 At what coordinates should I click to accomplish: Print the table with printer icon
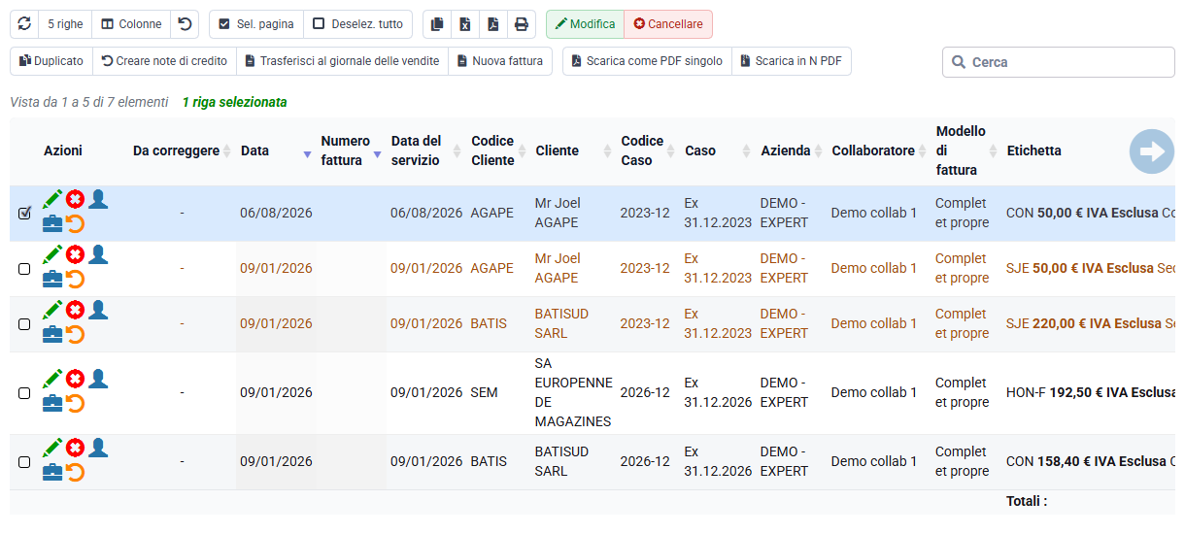point(522,24)
